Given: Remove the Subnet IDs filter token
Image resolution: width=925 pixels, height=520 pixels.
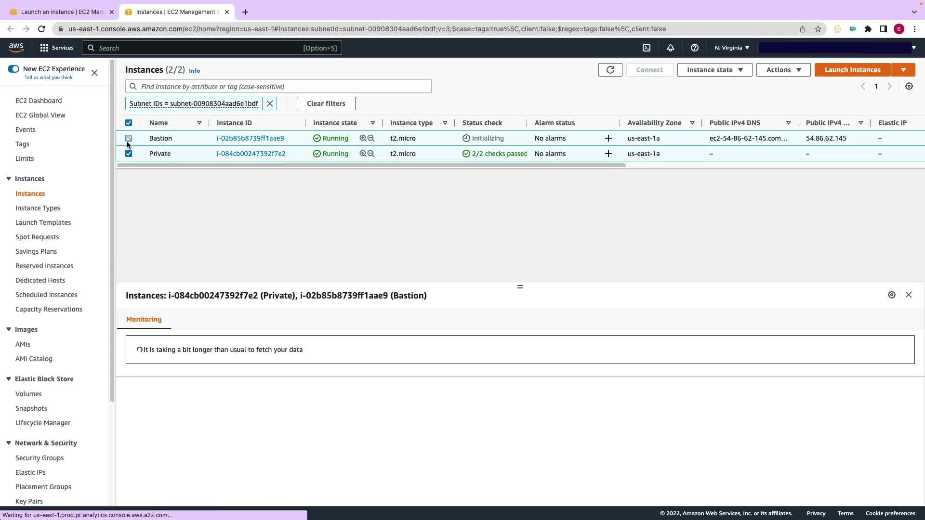Looking at the screenshot, I should tap(270, 104).
